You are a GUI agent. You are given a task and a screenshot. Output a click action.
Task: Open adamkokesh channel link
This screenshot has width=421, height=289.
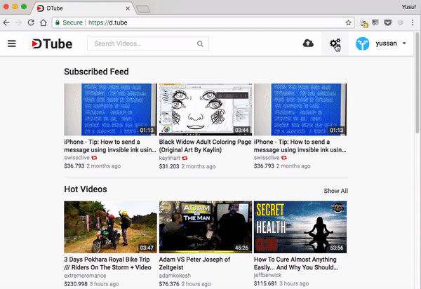click(x=175, y=276)
